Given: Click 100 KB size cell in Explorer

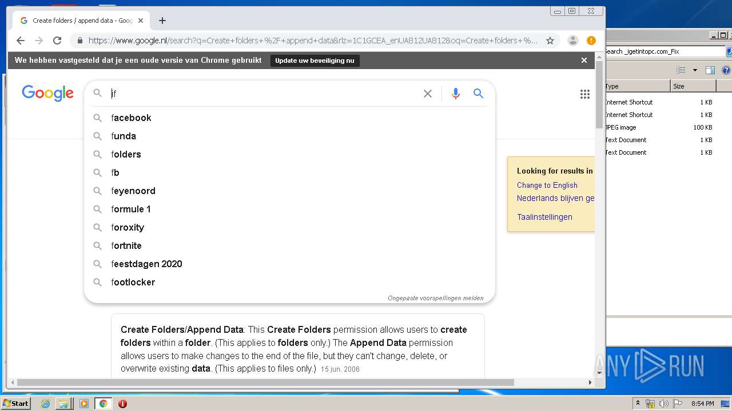Looking at the screenshot, I should point(703,127).
